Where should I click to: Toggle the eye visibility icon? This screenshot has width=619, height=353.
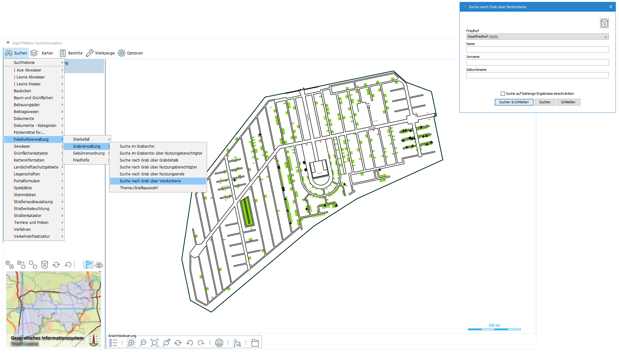pyautogui.click(x=99, y=265)
